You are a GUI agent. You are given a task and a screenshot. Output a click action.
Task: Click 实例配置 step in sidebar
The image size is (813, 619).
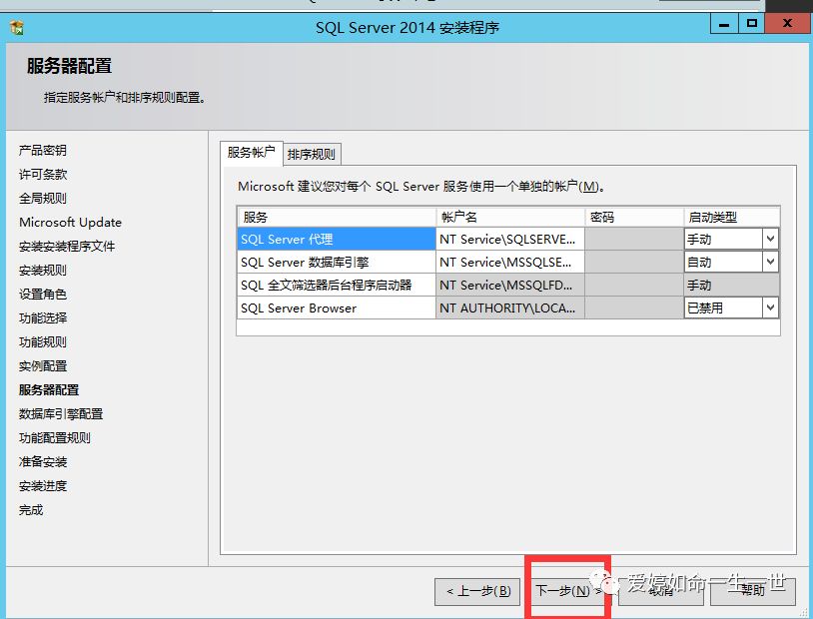pyautogui.click(x=43, y=366)
